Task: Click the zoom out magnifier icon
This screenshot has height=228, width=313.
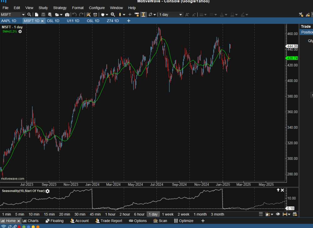Action: click(x=113, y=15)
